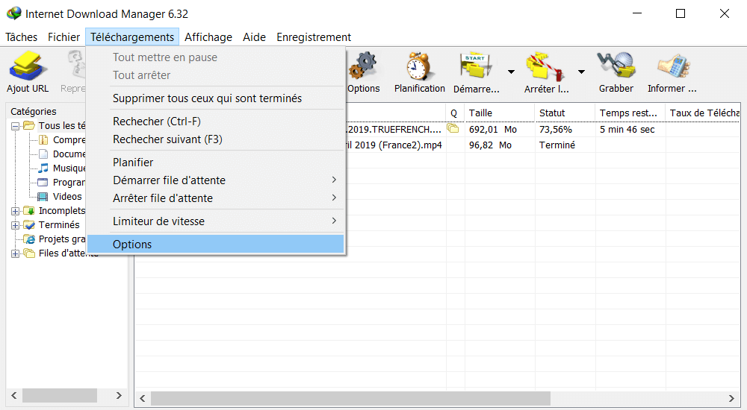
Task: Click the download list horizontal scrollbar thumb
Action: [x=350, y=398]
